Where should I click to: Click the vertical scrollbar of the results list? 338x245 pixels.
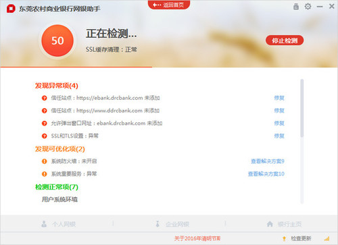tap(302, 108)
